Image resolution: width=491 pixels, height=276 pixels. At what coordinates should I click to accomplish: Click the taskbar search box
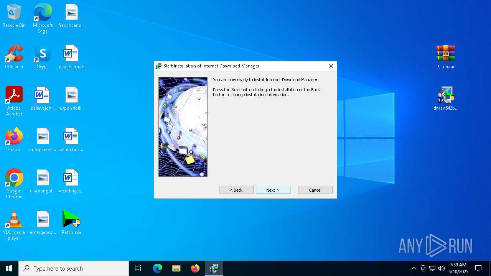tap(74, 268)
